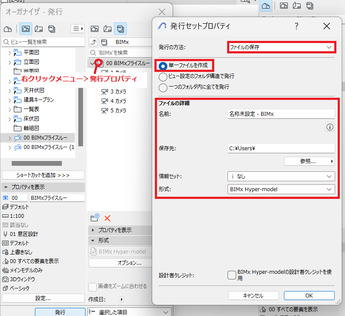This screenshot has height=316, width=345.
Task: Delete the selected publisher item with red X
Action: coord(108,218)
